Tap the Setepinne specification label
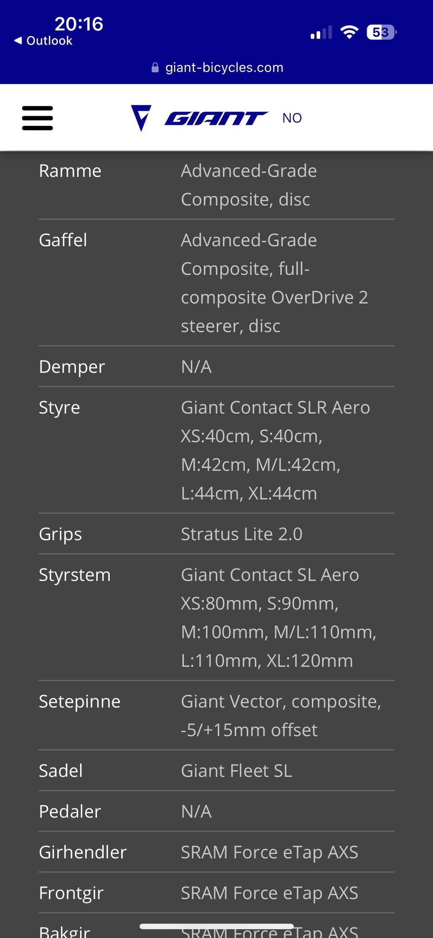The height and width of the screenshot is (938, 433). [x=79, y=701]
